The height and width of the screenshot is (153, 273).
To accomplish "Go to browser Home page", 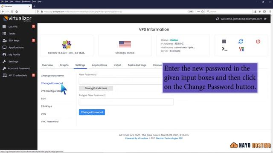I will click(x=17, y=11).
